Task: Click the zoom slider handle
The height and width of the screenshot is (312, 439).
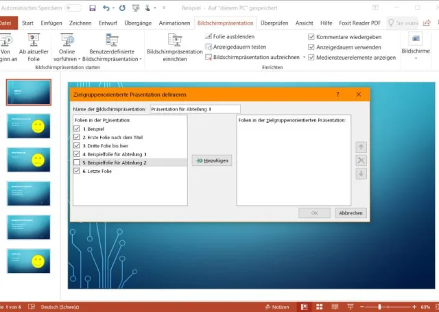Action: click(x=379, y=307)
